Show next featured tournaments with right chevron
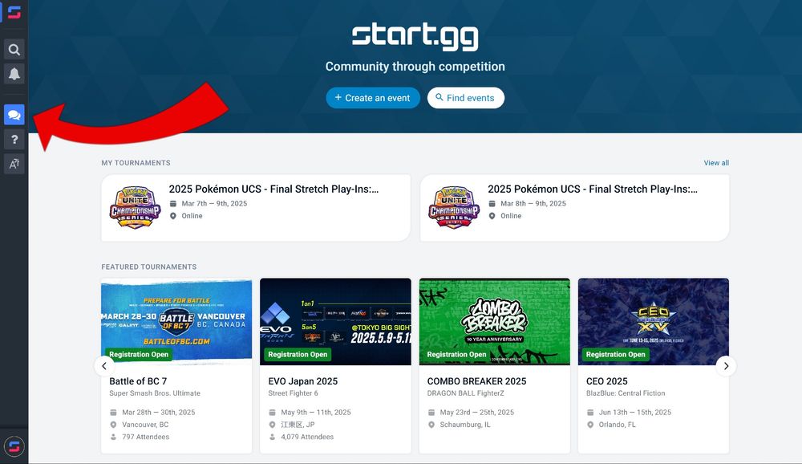802x464 pixels. click(x=726, y=366)
